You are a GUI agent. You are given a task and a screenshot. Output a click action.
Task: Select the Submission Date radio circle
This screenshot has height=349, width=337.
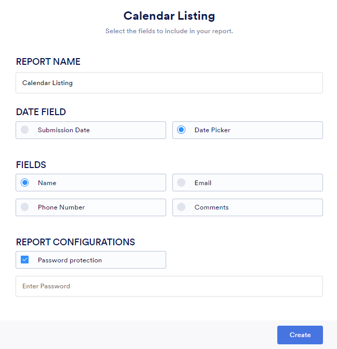coord(24,130)
